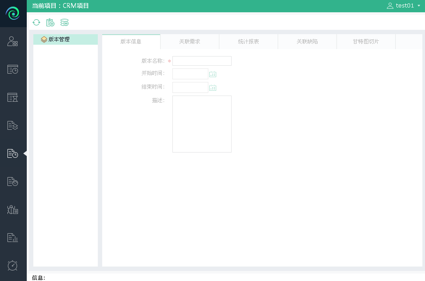Open the calendar-with-clock sidebar icon
The width and height of the screenshot is (425, 281).
point(12,69)
